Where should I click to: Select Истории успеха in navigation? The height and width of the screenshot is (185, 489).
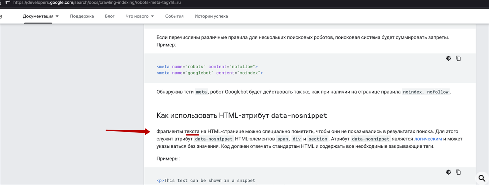point(211,16)
